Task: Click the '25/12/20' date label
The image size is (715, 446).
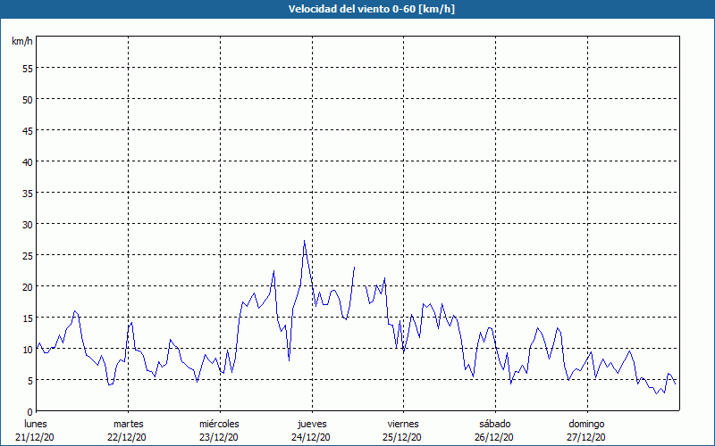Action: [402, 437]
